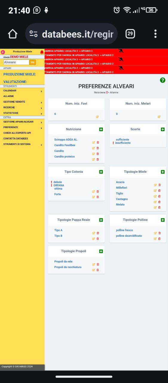Image resolution: width=168 pixels, height=383 pixels.
Task: Add a new Nutrizione entry with plus icon
Action: tap(101, 129)
